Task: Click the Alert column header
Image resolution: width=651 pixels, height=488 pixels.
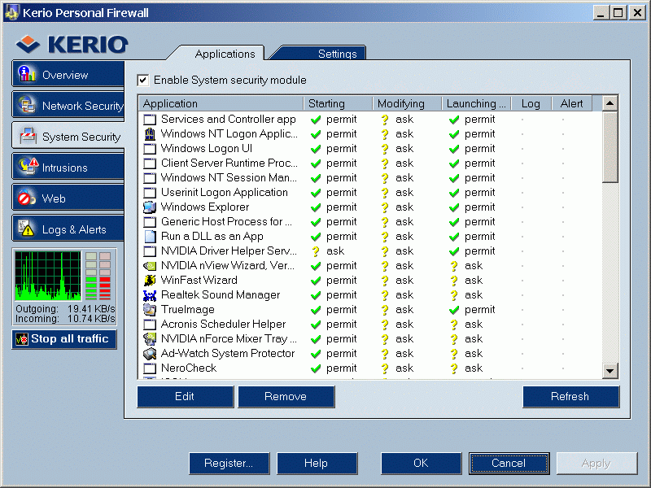Action: pyautogui.click(x=572, y=103)
